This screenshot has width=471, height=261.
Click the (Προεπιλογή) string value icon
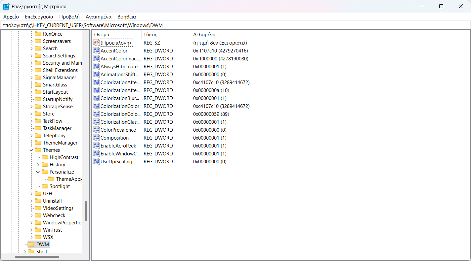click(x=97, y=43)
